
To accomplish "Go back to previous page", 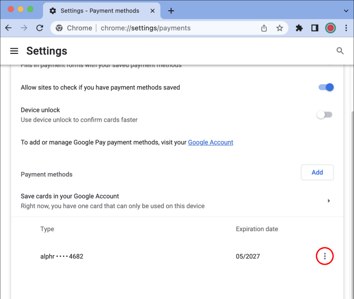I will (8, 28).
